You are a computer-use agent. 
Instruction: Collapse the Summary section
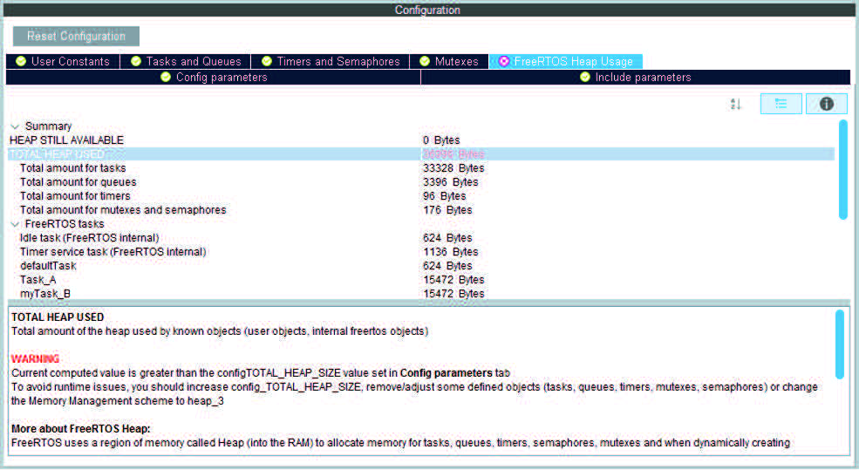[x=15, y=126]
